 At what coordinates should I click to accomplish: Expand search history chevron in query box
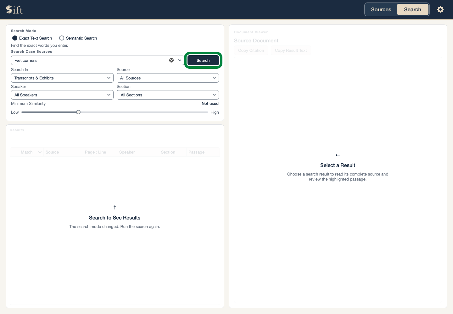180,60
